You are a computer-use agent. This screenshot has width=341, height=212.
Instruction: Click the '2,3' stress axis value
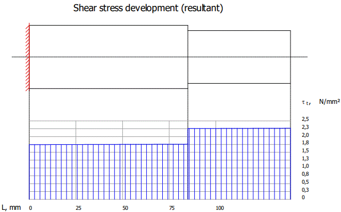(x=305, y=127)
